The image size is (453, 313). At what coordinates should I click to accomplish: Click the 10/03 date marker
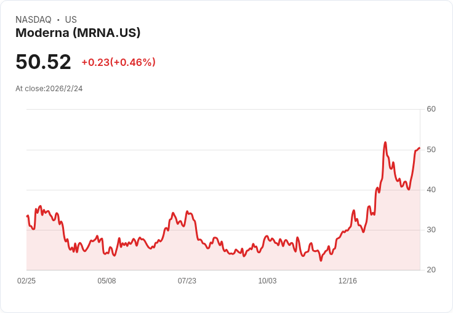[x=267, y=280]
